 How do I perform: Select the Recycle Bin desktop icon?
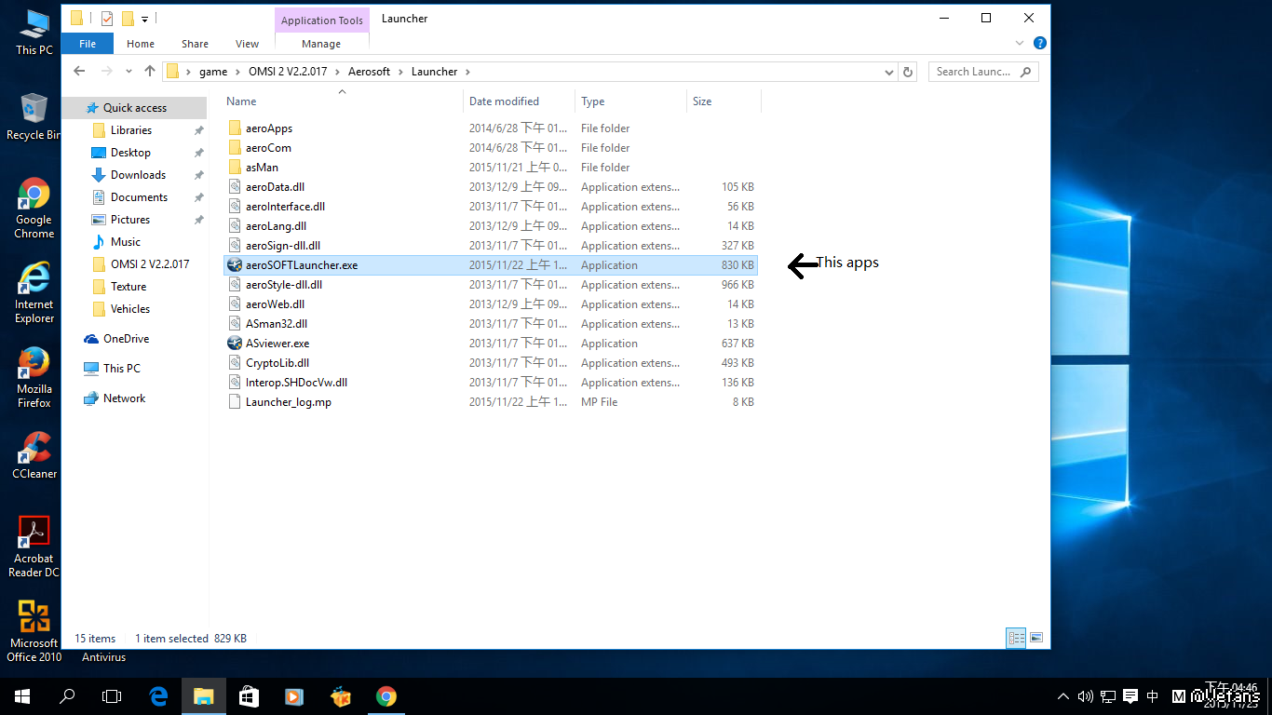coord(34,116)
